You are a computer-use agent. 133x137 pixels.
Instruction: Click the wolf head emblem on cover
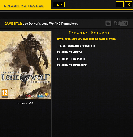(25, 77)
